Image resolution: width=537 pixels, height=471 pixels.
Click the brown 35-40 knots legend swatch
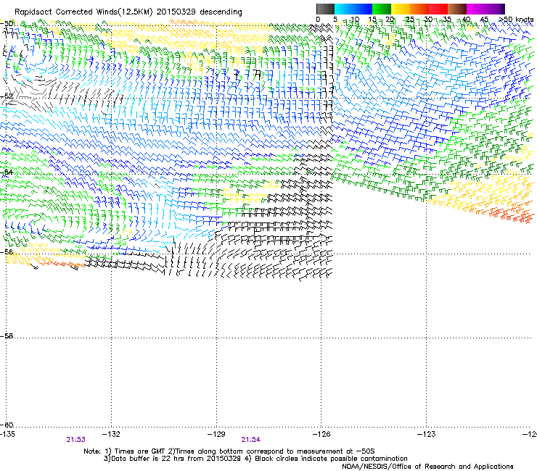pos(457,9)
